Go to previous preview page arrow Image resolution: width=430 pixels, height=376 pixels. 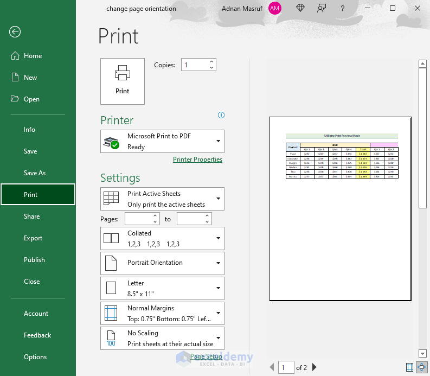tap(272, 367)
